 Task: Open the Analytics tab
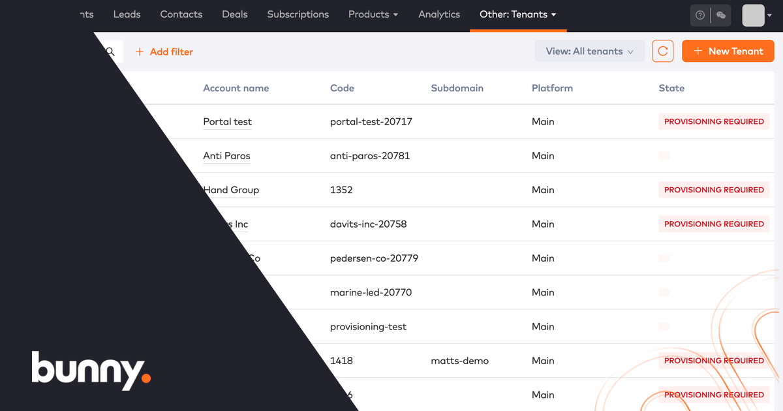click(439, 14)
